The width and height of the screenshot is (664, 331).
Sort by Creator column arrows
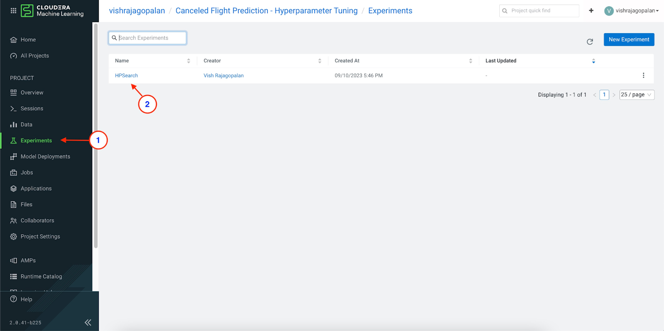(x=320, y=61)
